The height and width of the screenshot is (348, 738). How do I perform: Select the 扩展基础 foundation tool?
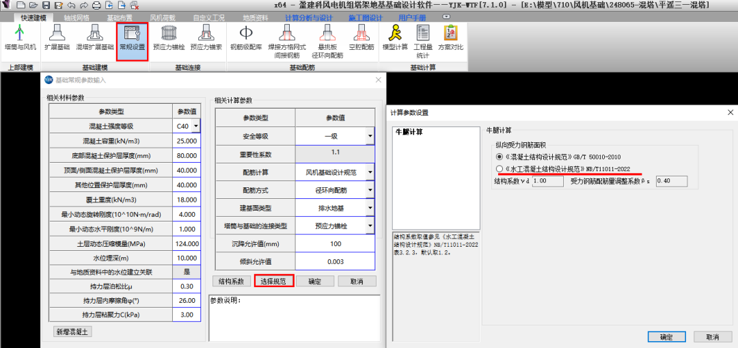[x=57, y=38]
